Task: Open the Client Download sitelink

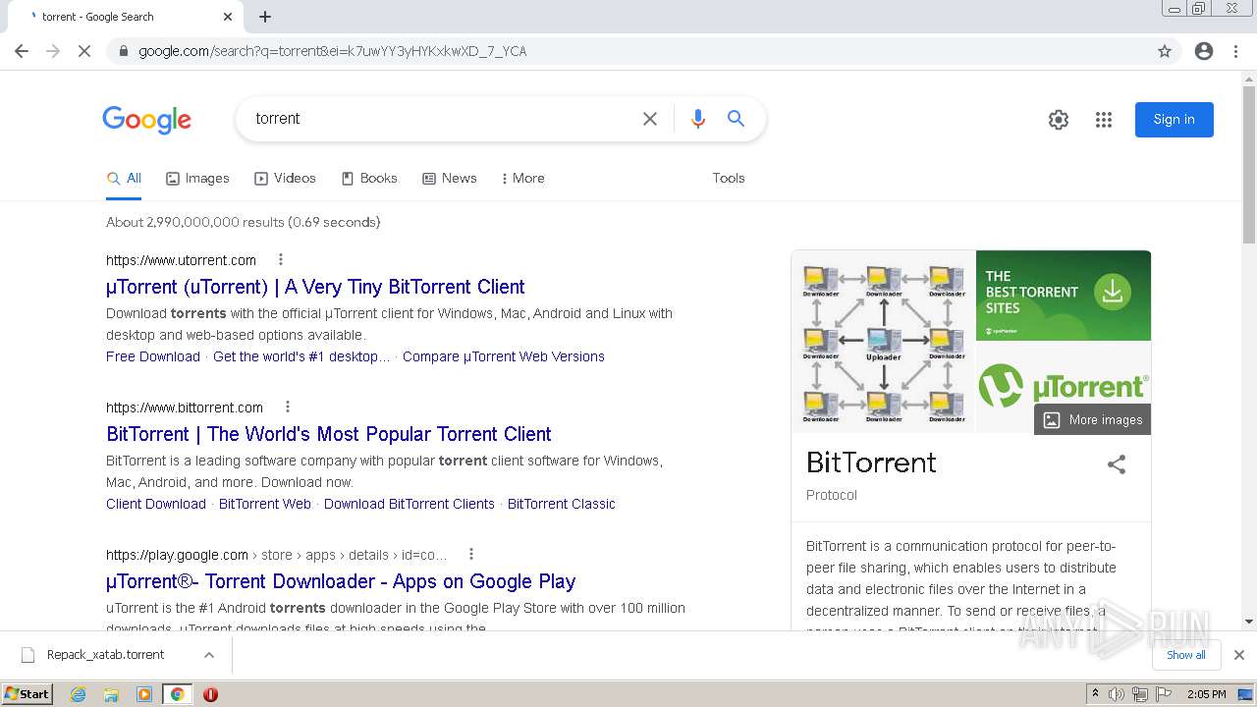Action: click(x=156, y=504)
